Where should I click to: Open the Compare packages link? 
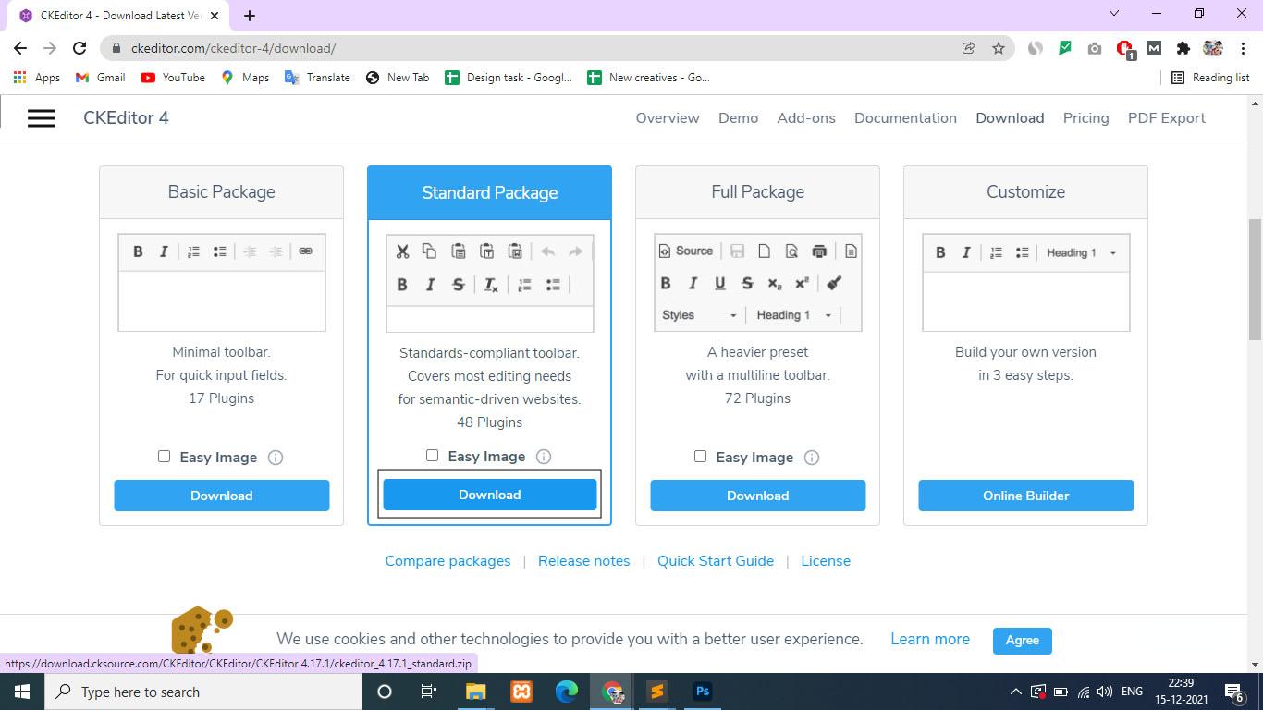pyautogui.click(x=448, y=560)
